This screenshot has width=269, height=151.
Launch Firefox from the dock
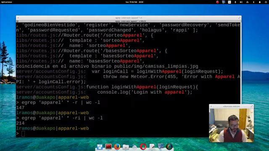117,147
